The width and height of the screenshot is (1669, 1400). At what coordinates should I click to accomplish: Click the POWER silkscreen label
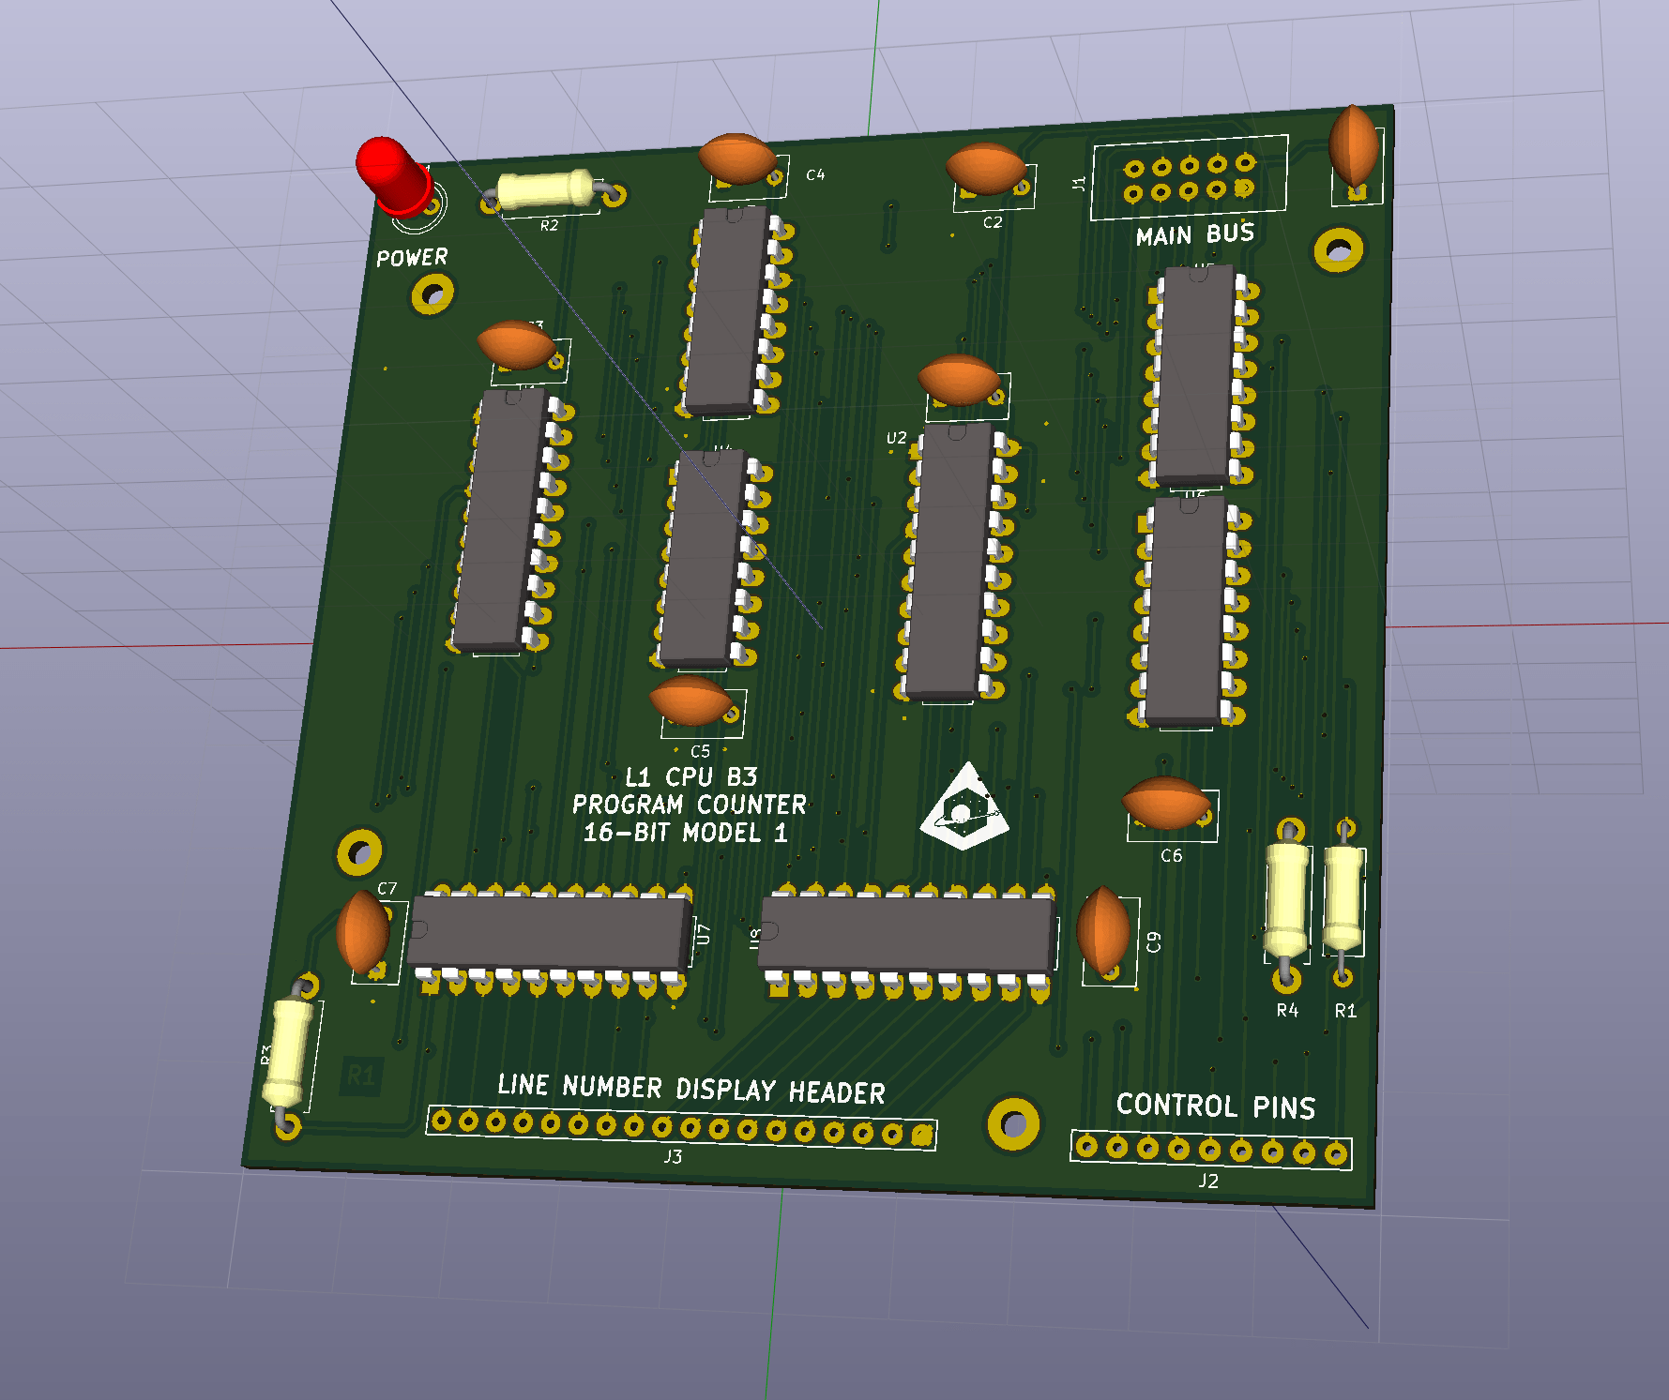coord(412,258)
